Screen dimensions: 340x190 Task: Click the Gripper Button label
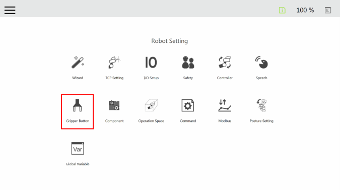[x=78, y=121]
